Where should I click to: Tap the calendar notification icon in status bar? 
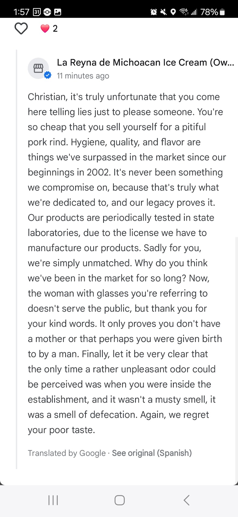(37, 12)
